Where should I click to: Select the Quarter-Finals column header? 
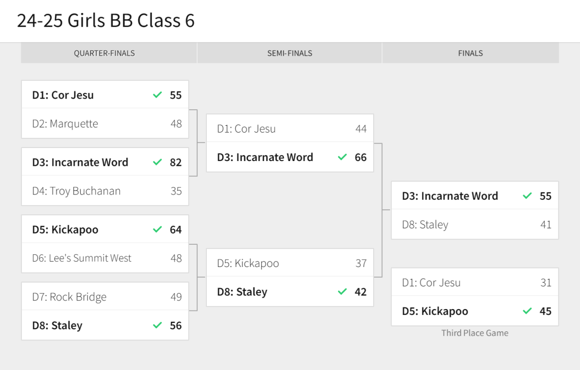point(104,53)
